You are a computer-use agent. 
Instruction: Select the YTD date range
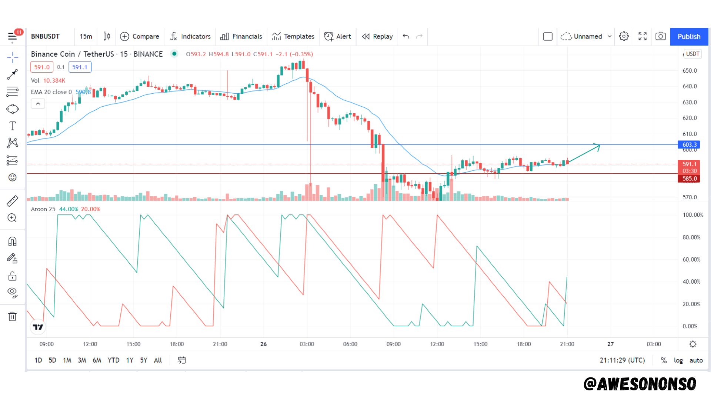113,360
